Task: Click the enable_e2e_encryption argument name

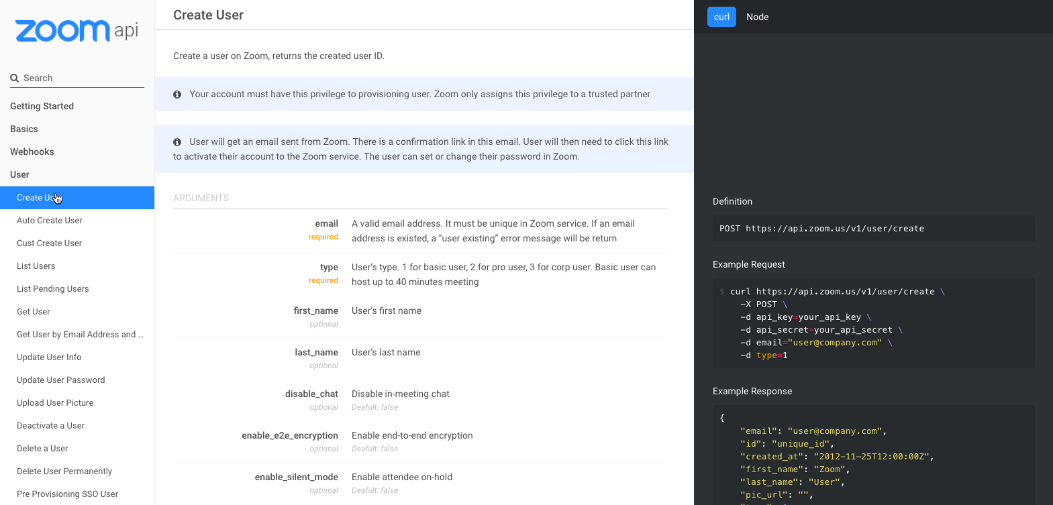Action: pos(290,435)
